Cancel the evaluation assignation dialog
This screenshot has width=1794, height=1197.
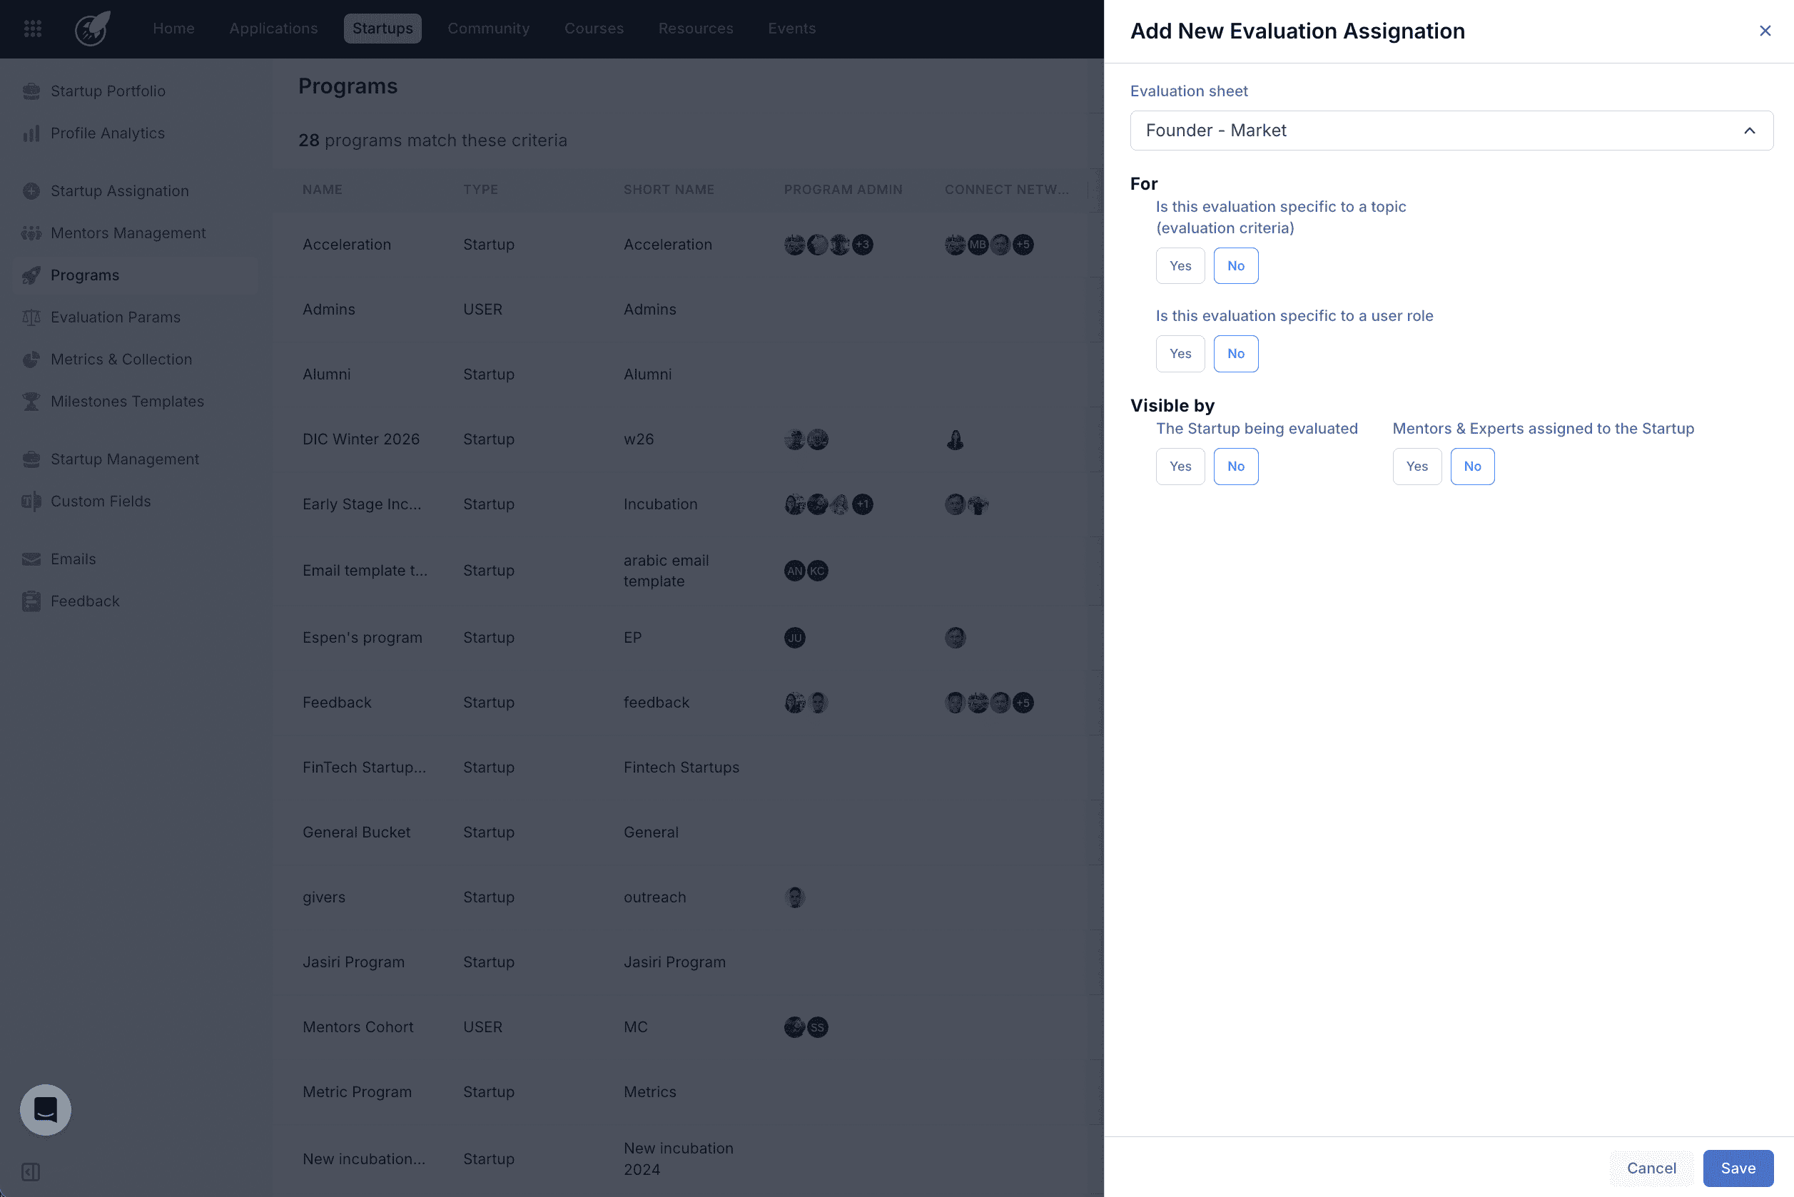tap(1651, 1168)
